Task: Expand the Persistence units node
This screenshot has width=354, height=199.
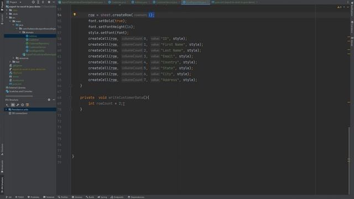Action: (6, 109)
